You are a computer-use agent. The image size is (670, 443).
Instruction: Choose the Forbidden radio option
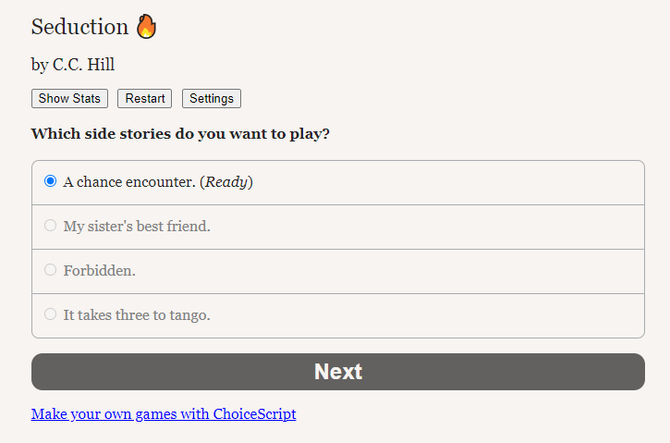click(51, 270)
